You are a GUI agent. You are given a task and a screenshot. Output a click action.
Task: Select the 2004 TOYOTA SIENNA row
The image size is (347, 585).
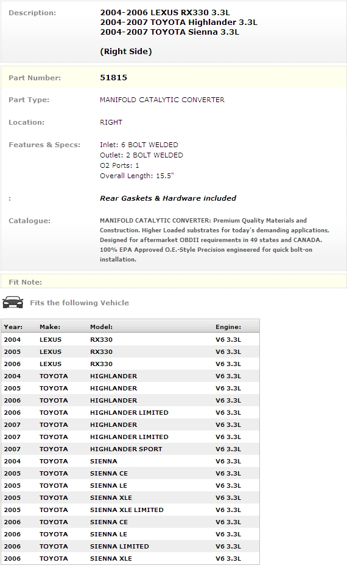pos(130,462)
